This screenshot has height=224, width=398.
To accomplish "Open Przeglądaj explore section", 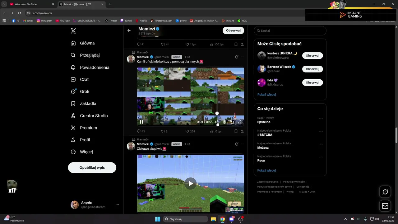I will (85, 55).
